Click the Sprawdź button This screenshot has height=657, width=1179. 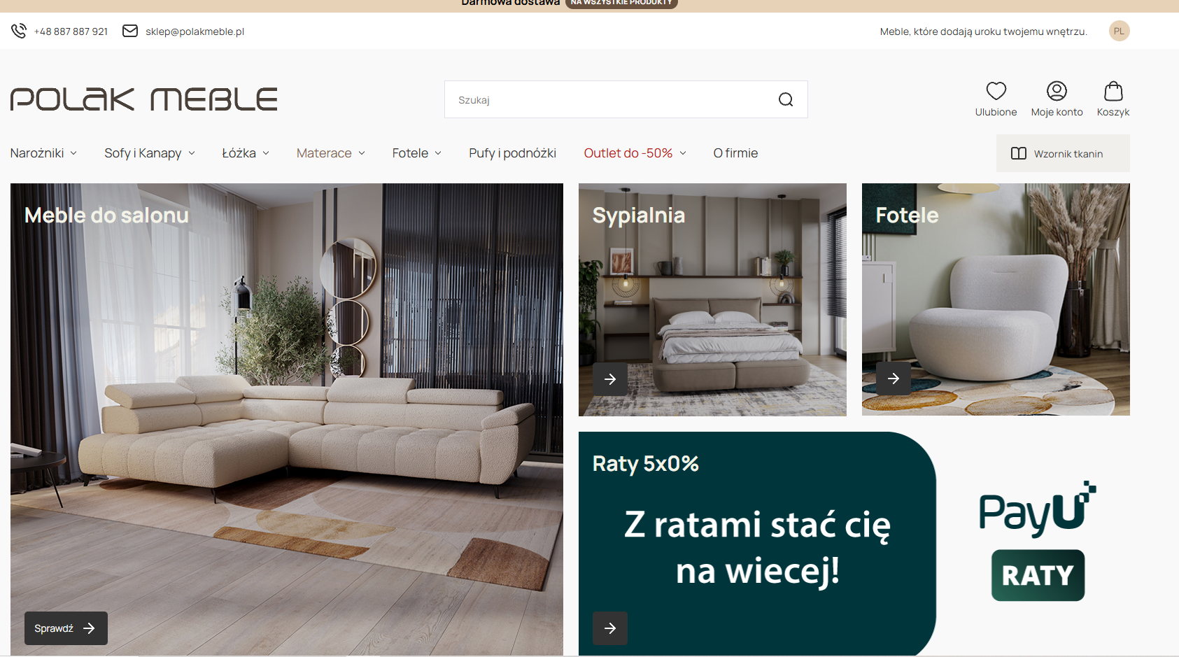(66, 628)
